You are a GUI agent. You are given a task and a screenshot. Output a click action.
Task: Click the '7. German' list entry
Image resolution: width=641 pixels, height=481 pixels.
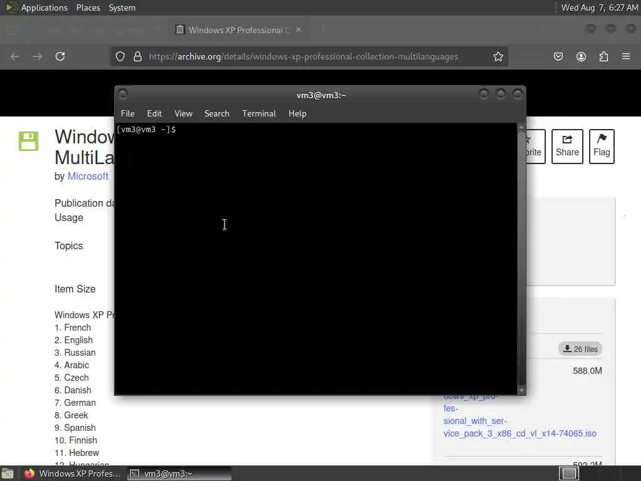pyautogui.click(x=75, y=403)
